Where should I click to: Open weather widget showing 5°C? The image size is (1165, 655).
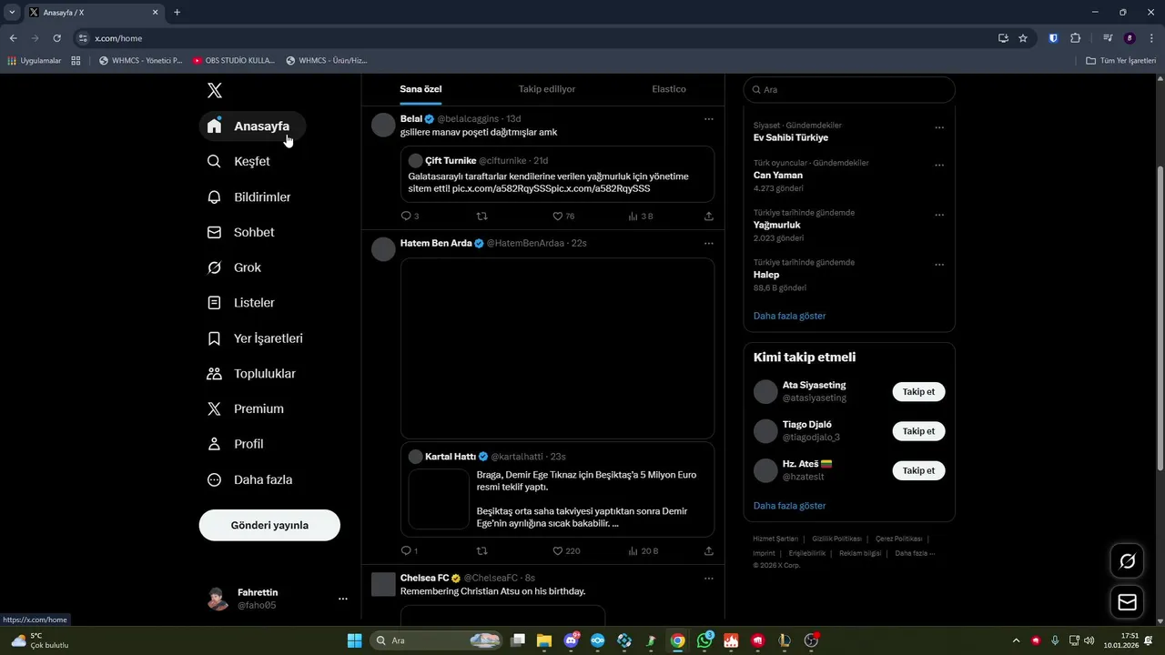[x=40, y=640]
